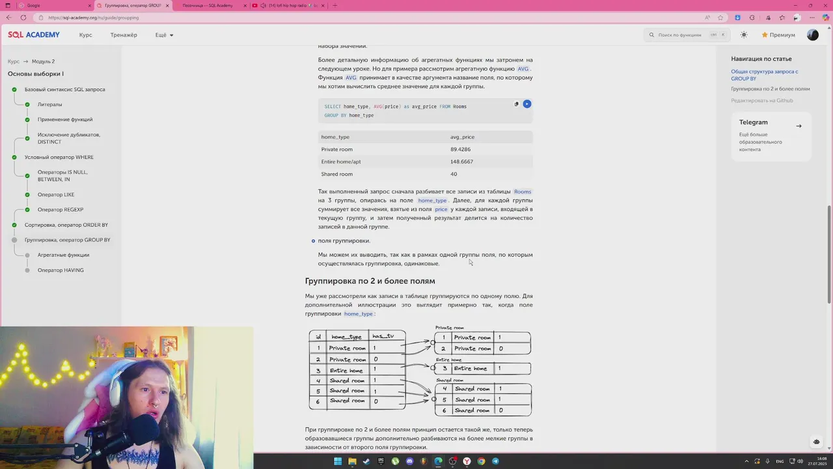The height and width of the screenshot is (469, 833).
Task: Click the SQL Academy logo
Action: [x=34, y=35]
